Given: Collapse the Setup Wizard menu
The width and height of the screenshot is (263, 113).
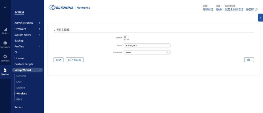Looking at the screenshot, I should click(x=40, y=70).
